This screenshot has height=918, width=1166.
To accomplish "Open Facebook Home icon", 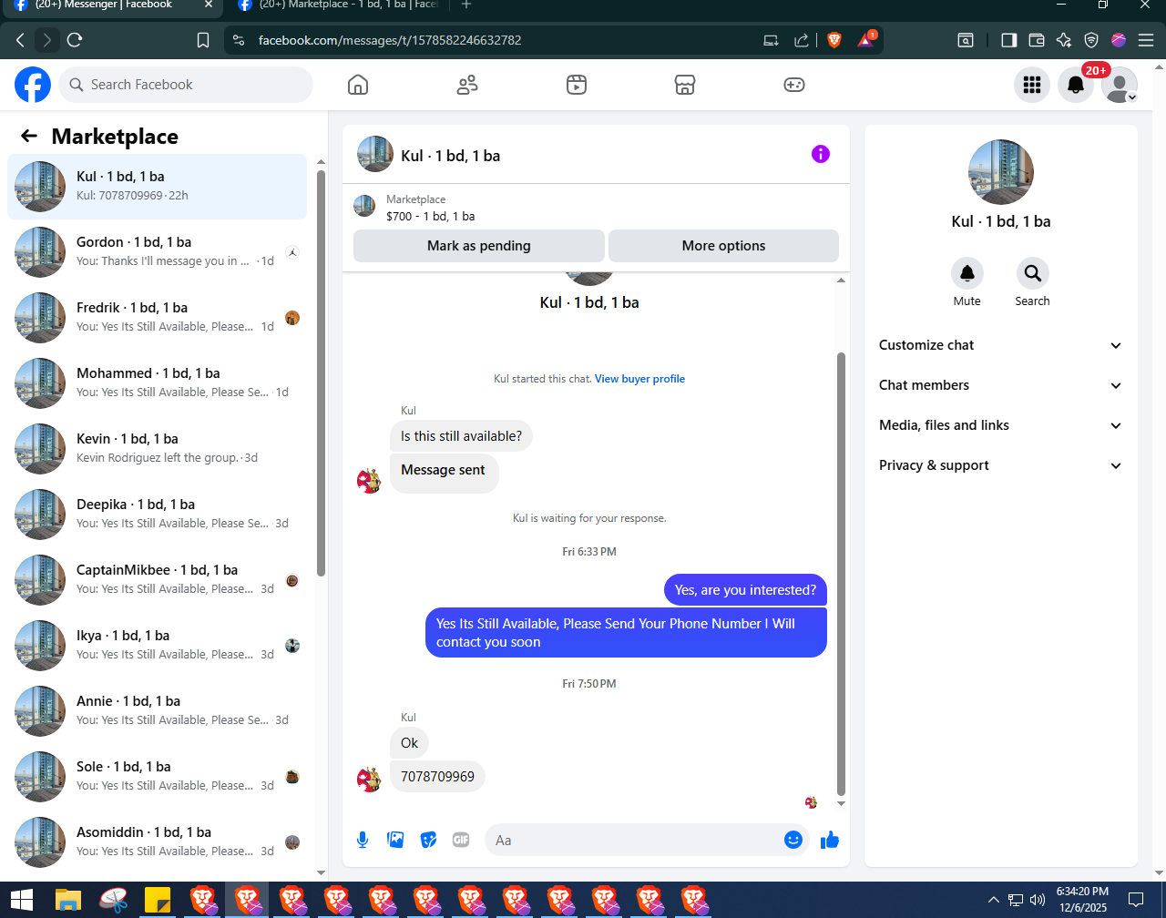I will click(x=358, y=85).
